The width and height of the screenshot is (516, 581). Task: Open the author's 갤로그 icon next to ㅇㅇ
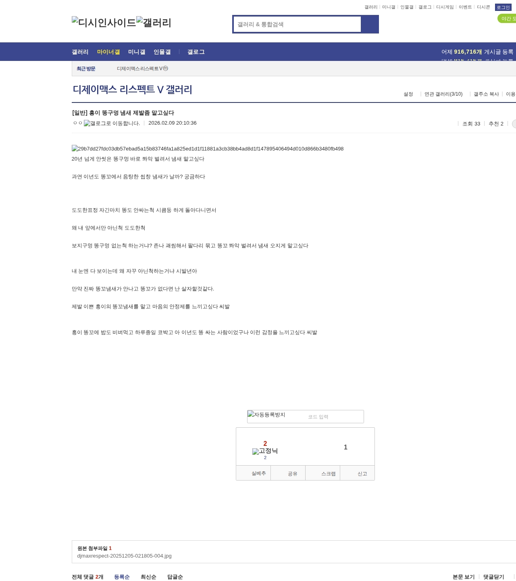coord(112,123)
